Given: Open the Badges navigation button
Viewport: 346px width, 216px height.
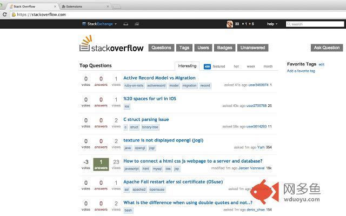Looking at the screenshot, I should [x=225, y=48].
